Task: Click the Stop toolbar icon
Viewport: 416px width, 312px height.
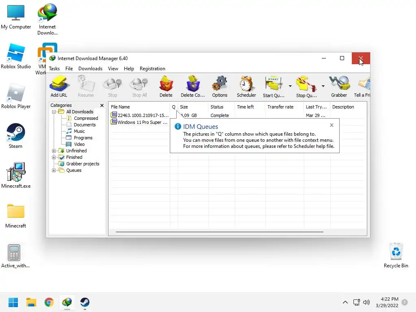Action: [x=113, y=87]
